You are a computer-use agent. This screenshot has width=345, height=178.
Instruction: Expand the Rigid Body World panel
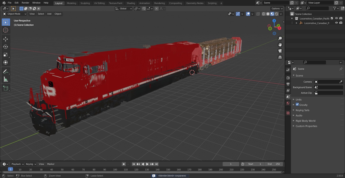[305, 121]
